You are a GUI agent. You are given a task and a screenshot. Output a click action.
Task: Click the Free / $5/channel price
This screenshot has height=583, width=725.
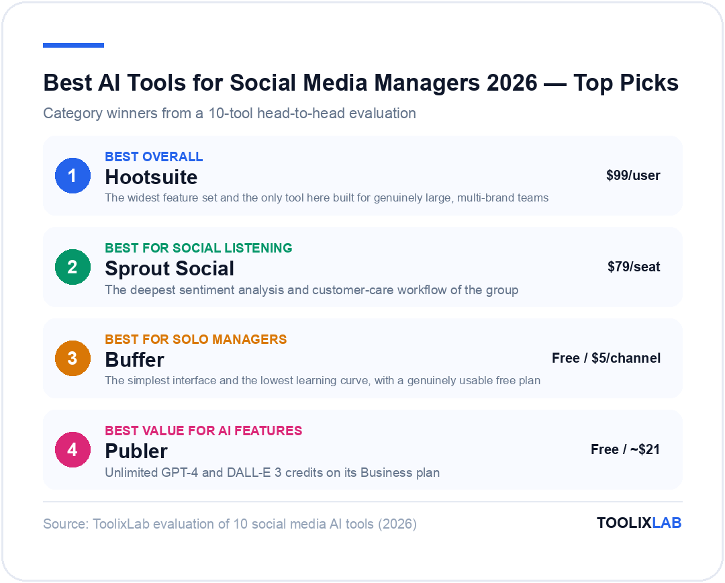[x=606, y=358]
